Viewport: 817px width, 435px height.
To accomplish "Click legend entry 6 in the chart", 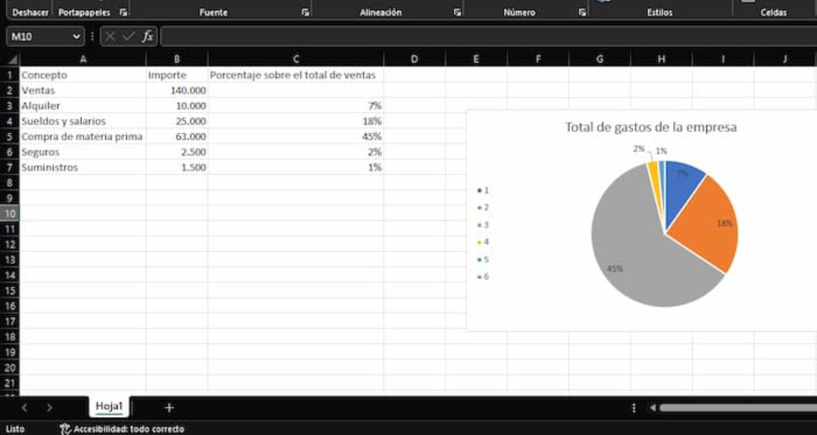I will click(x=483, y=277).
